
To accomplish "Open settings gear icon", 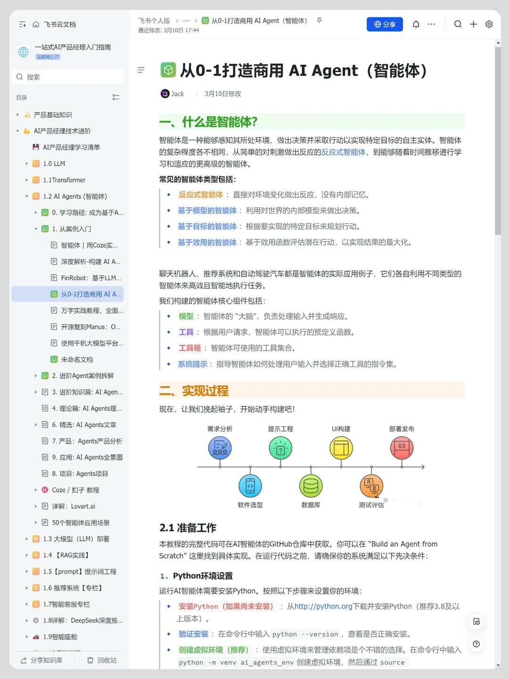I will [489, 24].
